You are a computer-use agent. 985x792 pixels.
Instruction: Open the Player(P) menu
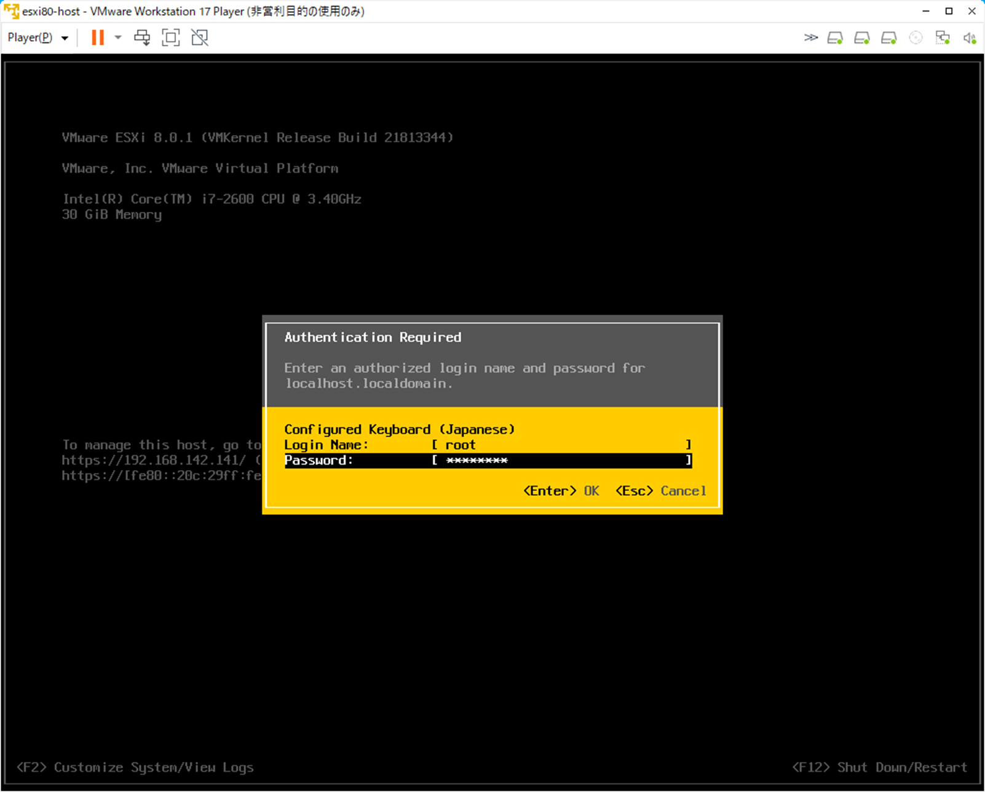pyautogui.click(x=38, y=37)
